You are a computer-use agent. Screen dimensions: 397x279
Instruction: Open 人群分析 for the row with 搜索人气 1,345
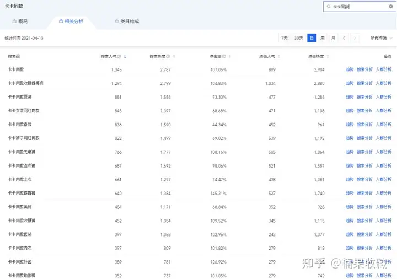[384, 69]
